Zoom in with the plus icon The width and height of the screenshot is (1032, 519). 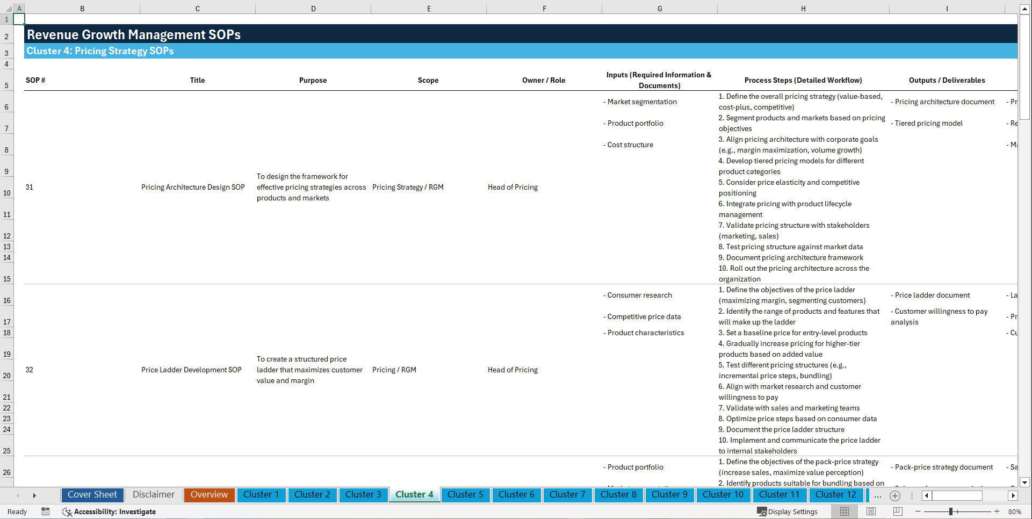click(x=998, y=511)
